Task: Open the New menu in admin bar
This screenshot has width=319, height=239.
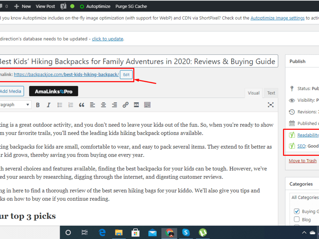Action: (23, 6)
